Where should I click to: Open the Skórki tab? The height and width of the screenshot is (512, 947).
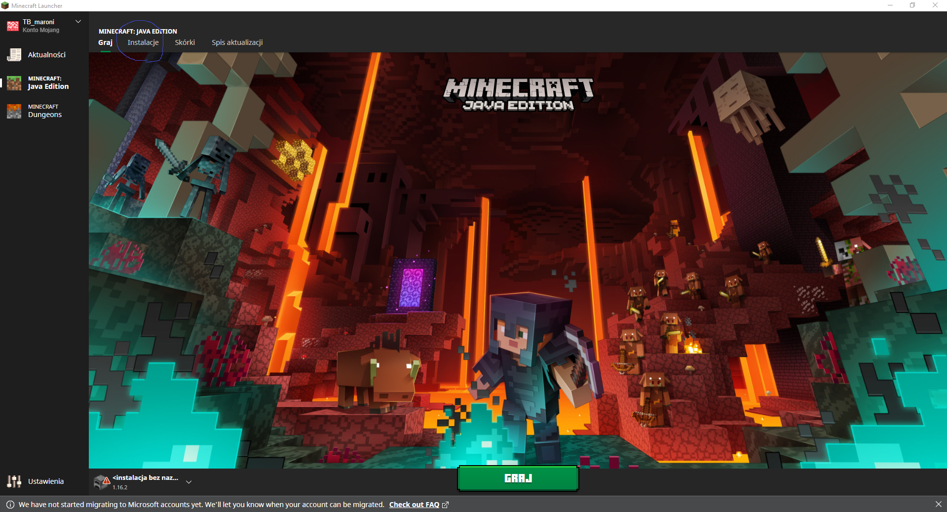[185, 42]
